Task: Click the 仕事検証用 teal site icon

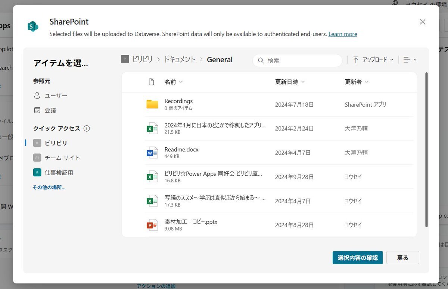Action: [37, 173]
